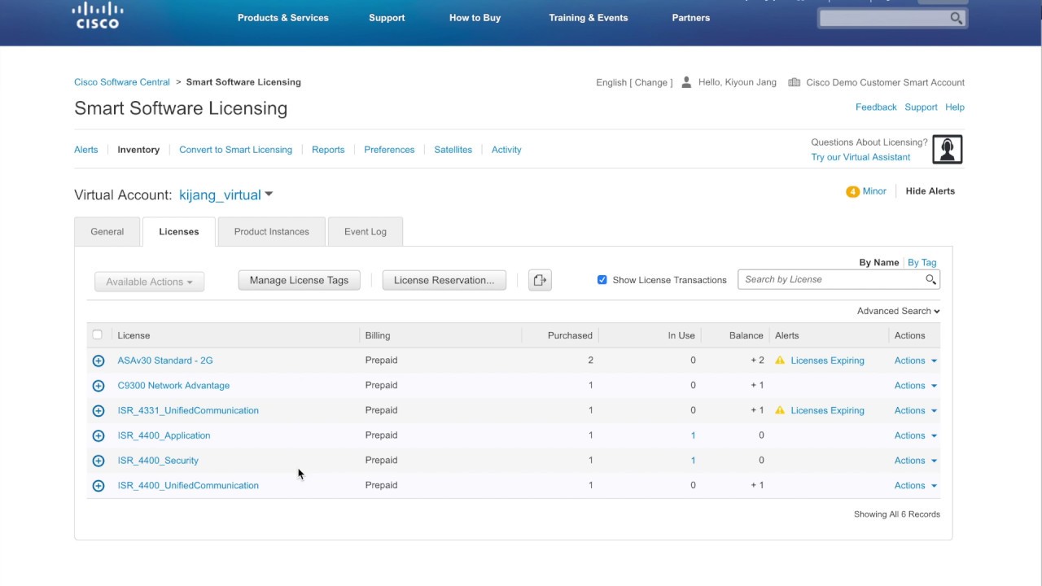1042x586 pixels.
Task: Open the Partners menu
Action: [x=691, y=18]
